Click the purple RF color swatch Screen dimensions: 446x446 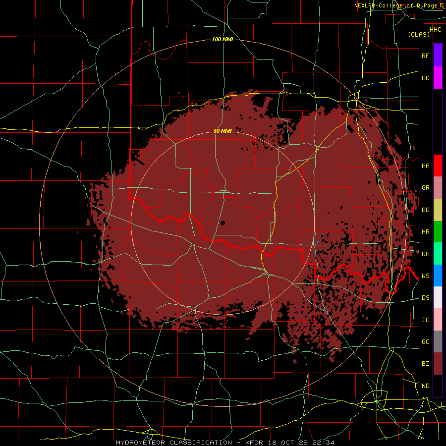pyautogui.click(x=438, y=56)
